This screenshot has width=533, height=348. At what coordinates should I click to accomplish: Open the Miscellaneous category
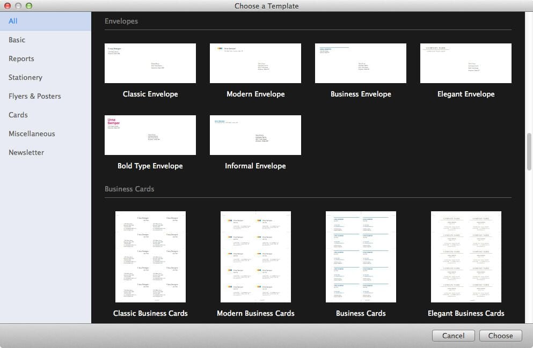pos(46,134)
